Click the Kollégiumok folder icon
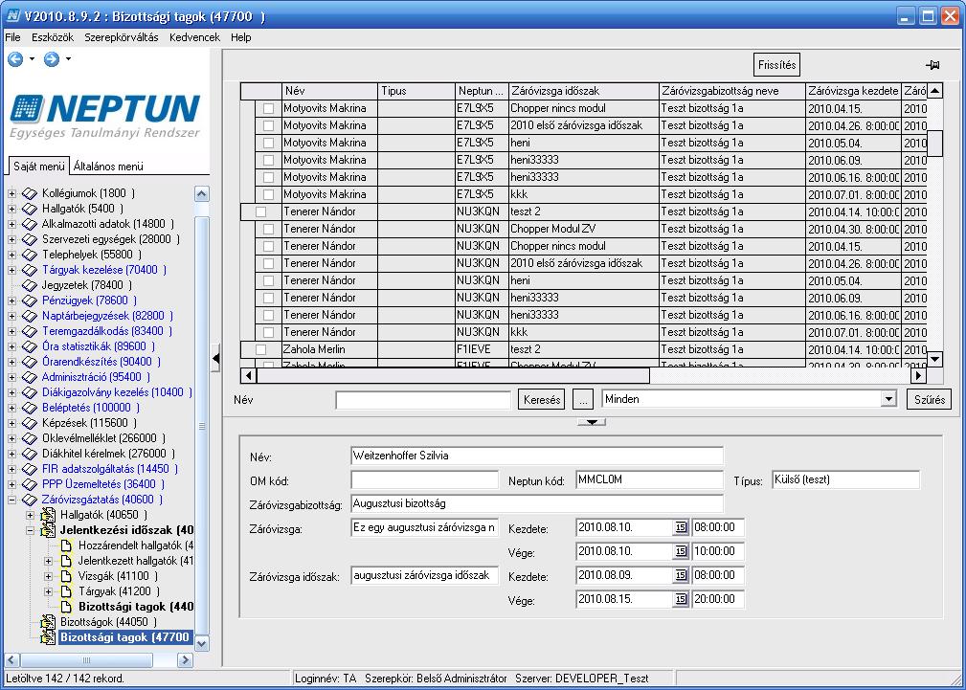This screenshot has height=690, width=966. click(x=30, y=193)
